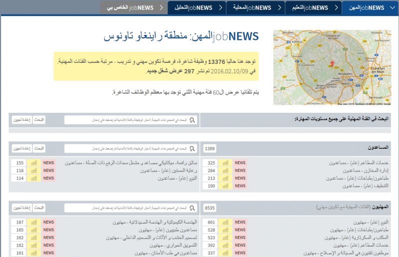Viewport: 399px width, 257px height.
Task: Click NEWS badge for row with count 528
Action: [240, 230]
